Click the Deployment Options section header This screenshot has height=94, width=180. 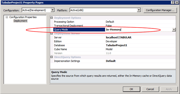[68, 18]
